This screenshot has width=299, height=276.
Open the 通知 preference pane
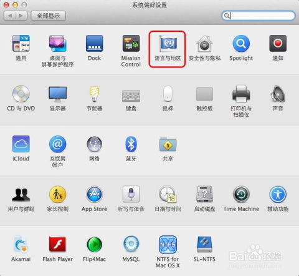tap(278, 47)
